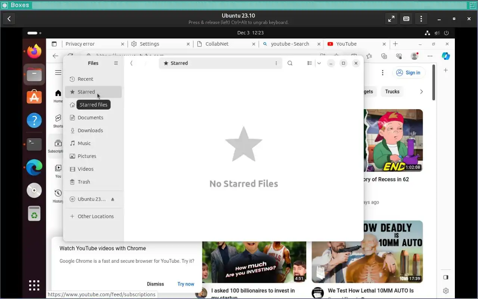
Task: Expand the view options dropdown arrow
Action: pyautogui.click(x=319, y=63)
